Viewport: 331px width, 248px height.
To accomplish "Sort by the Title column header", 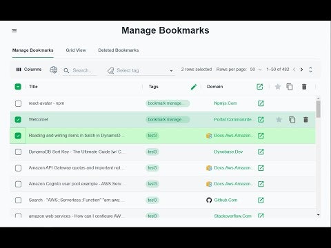I will click(x=33, y=87).
